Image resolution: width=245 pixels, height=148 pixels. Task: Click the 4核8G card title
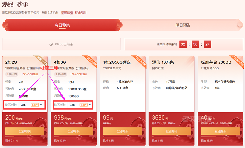tap(60, 62)
